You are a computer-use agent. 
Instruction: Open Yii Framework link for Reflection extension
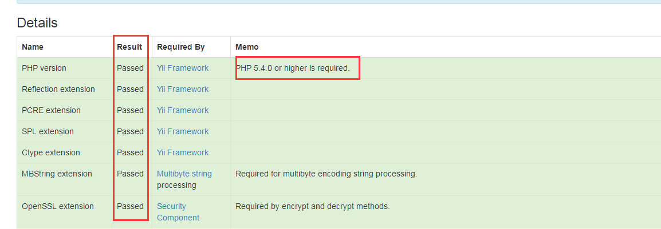point(183,89)
